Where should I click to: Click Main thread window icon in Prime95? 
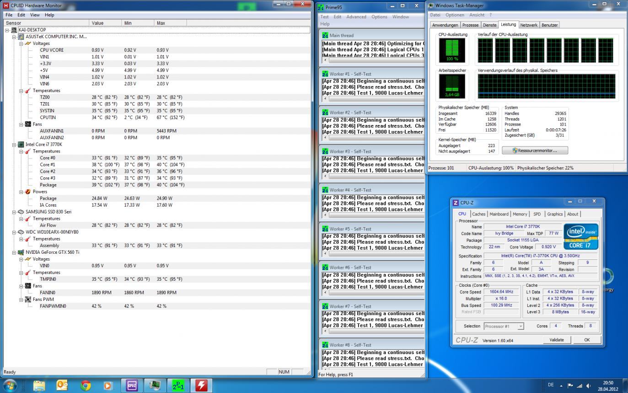325,35
